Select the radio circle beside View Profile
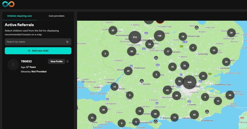Image resolution: width=247 pixels, height=129 pixels. click(68, 61)
